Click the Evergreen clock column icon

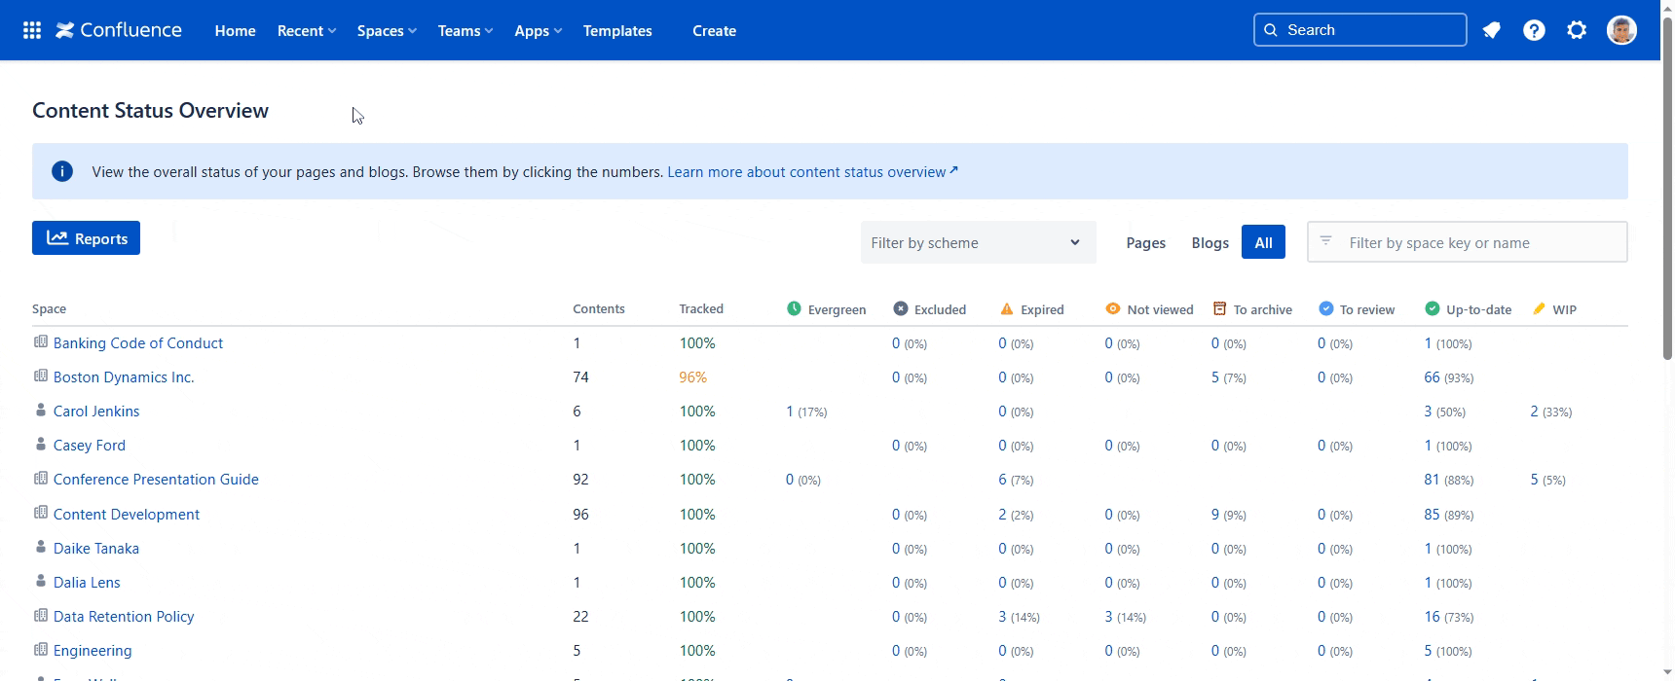click(794, 309)
